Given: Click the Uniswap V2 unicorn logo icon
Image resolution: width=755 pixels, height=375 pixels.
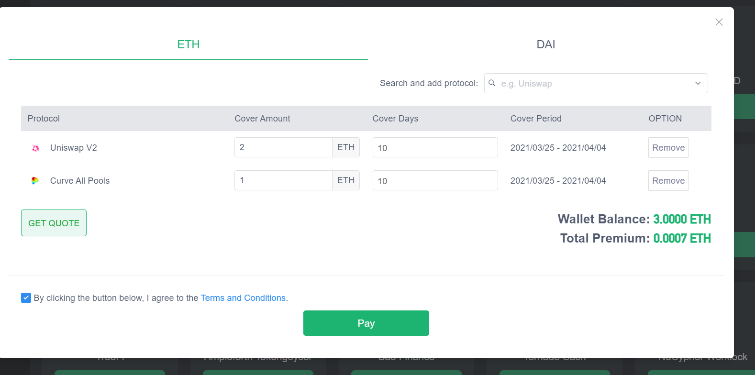Looking at the screenshot, I should pyautogui.click(x=35, y=148).
